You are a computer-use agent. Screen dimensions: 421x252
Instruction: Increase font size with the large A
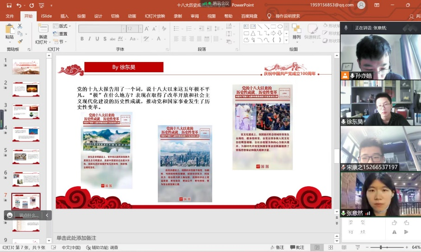147,28
